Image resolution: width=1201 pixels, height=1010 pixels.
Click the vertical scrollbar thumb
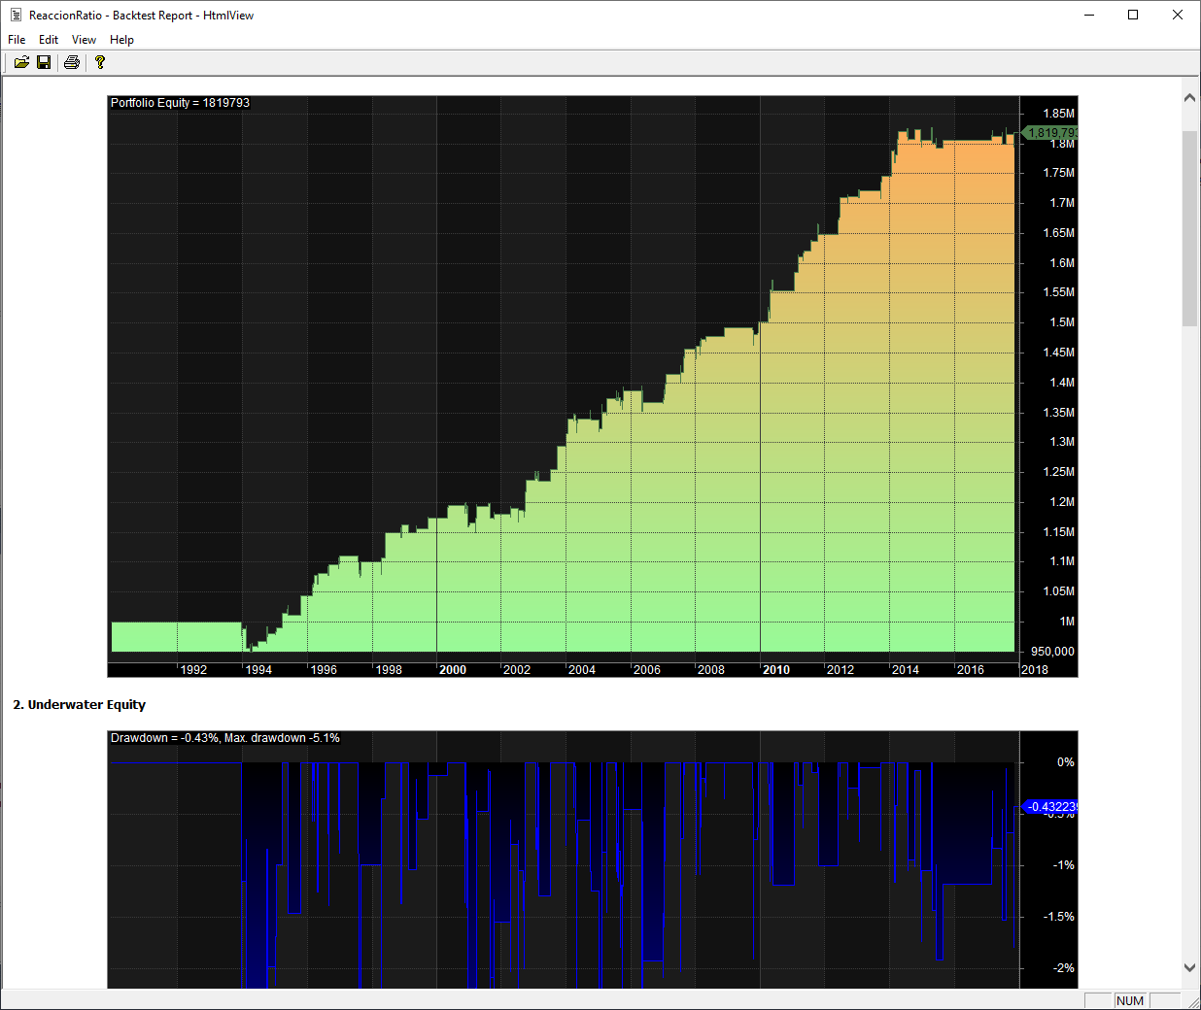1190,228
